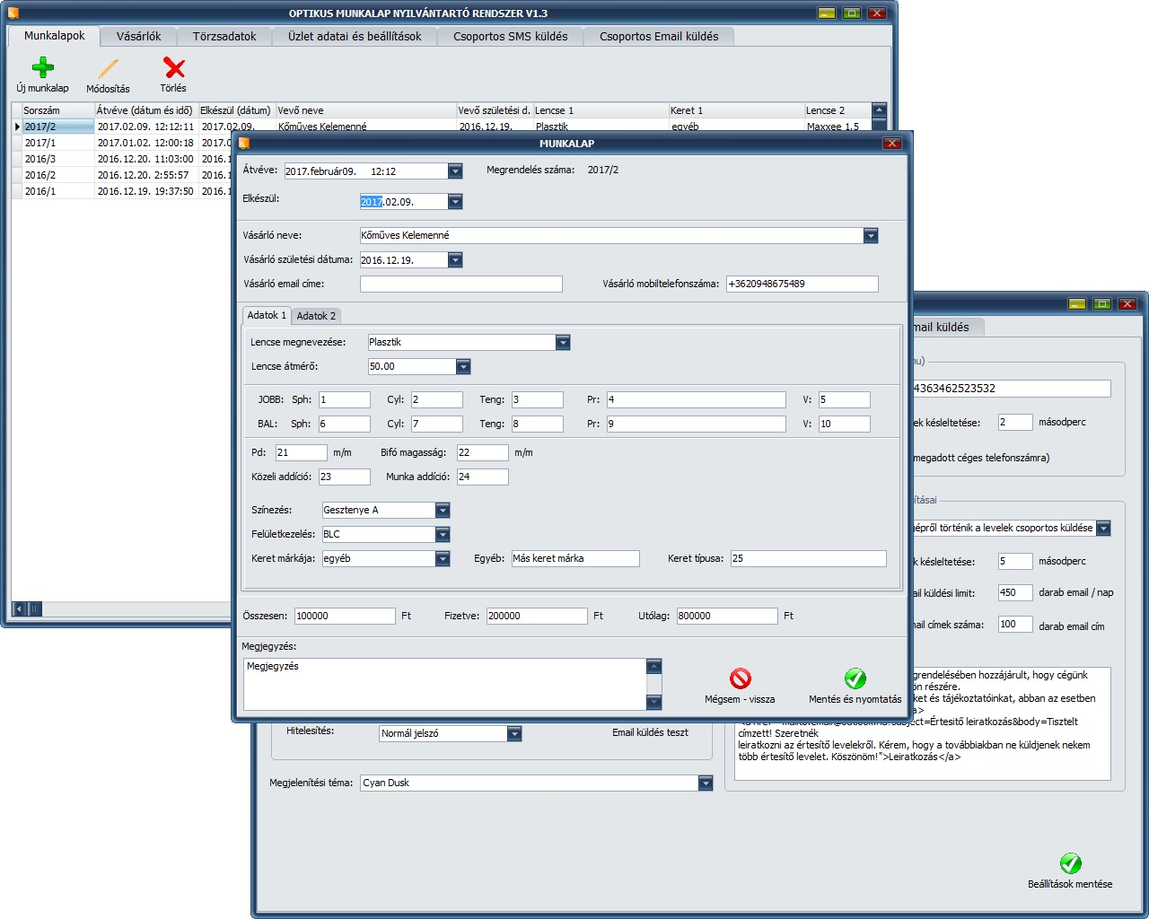Open the Hitelesítés Normál jelszó dropdown
Image resolution: width=1149 pixels, height=919 pixels.
[514, 733]
